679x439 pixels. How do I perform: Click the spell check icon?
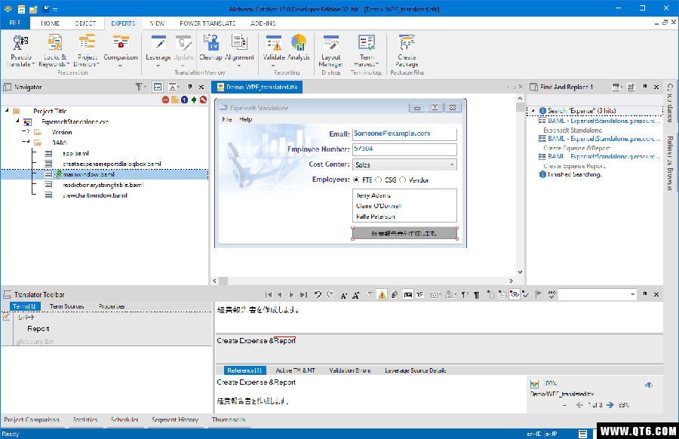tap(551, 295)
